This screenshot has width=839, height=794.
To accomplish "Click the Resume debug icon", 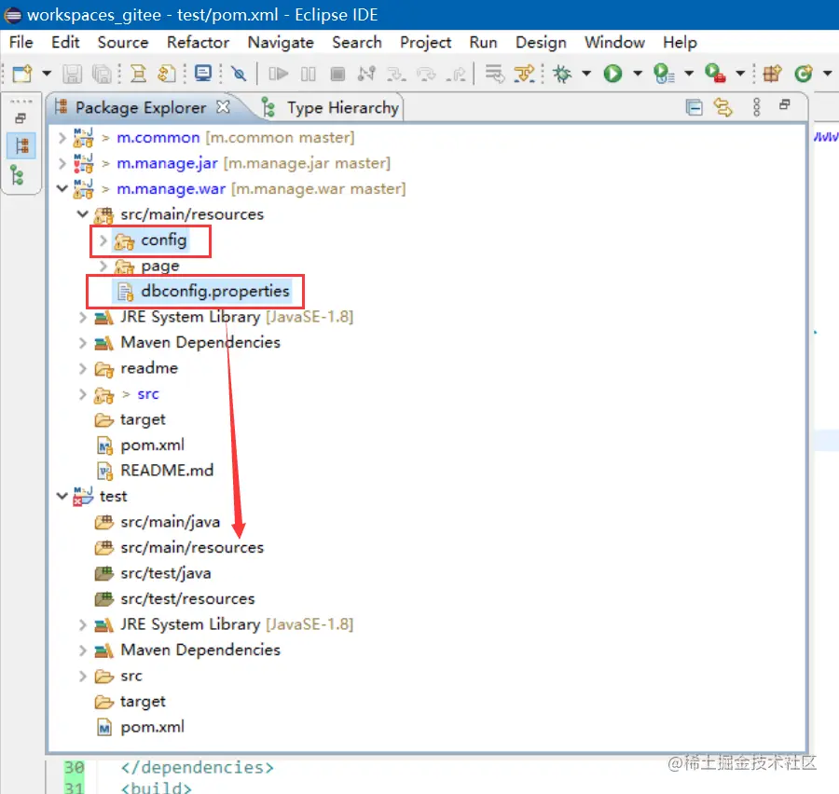I will click(x=278, y=74).
